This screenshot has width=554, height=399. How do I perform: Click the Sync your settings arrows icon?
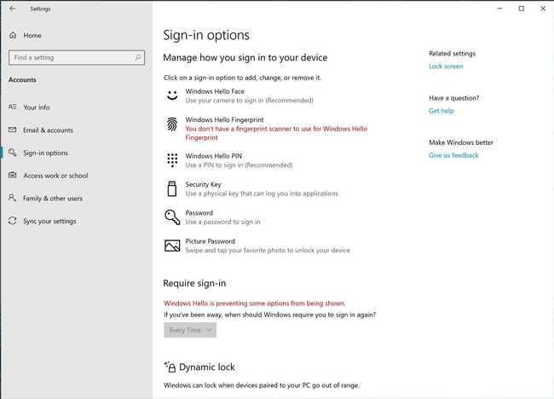click(13, 221)
